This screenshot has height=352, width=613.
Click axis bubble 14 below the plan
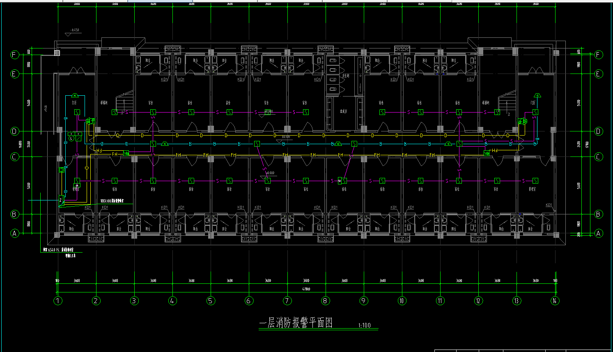pyautogui.click(x=555, y=301)
